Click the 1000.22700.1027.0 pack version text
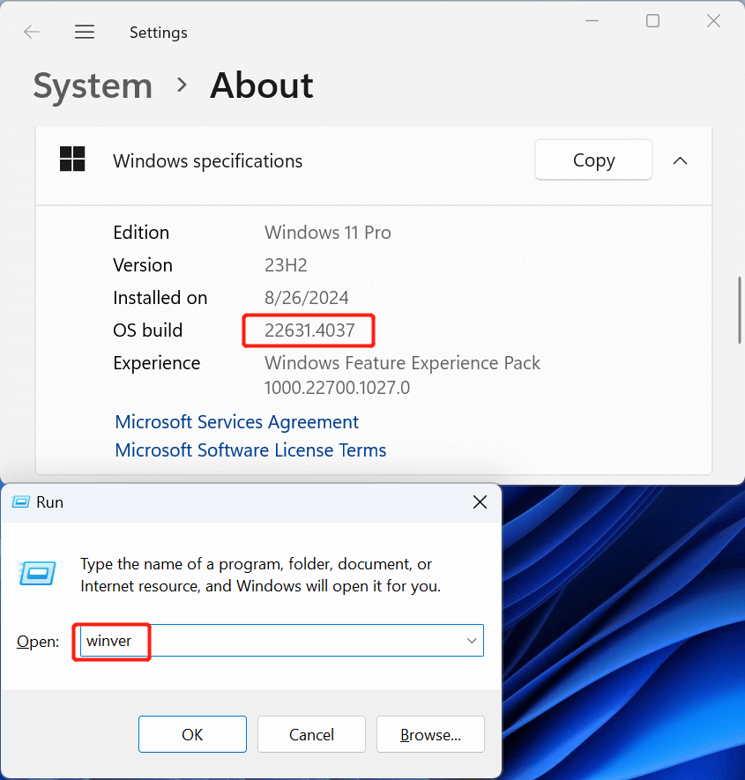The image size is (745, 780). (x=337, y=388)
